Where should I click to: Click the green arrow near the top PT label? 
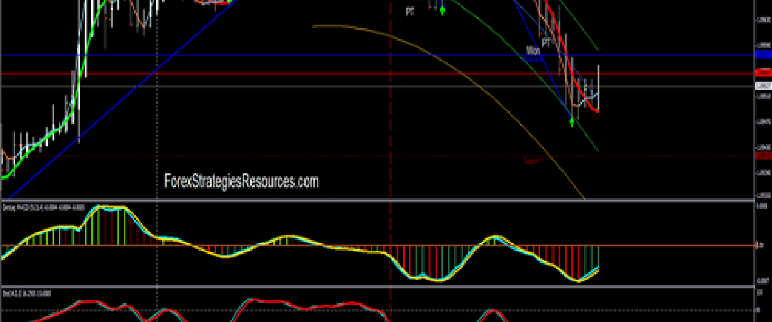click(x=443, y=11)
